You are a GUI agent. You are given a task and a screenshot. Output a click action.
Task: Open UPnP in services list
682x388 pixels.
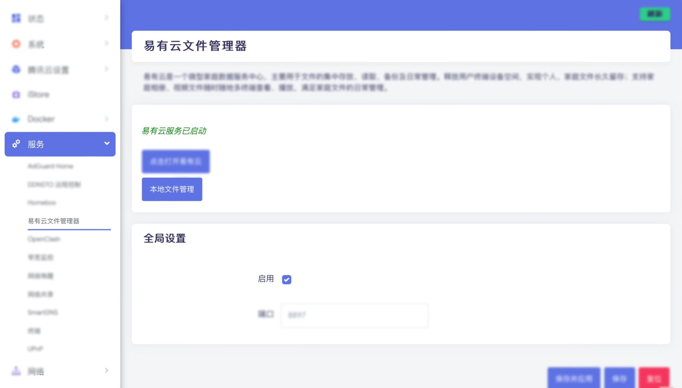[x=35, y=349]
